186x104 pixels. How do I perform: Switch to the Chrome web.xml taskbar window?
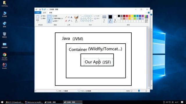click(14, 102)
